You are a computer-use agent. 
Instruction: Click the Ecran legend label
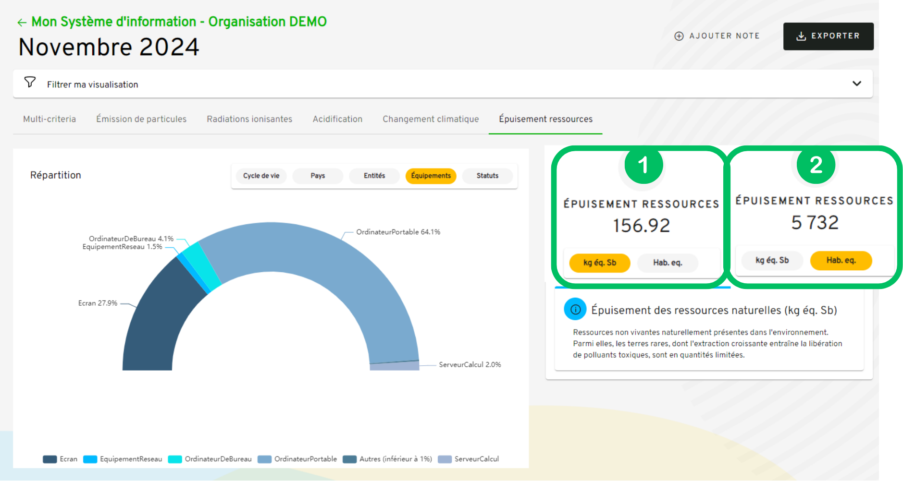tap(68, 459)
